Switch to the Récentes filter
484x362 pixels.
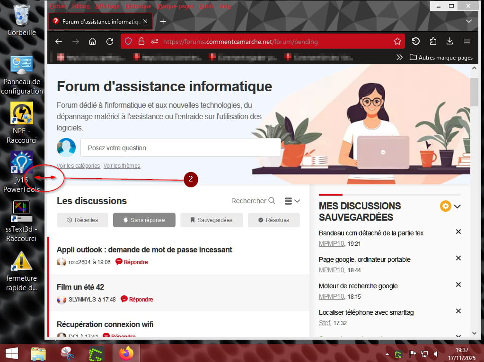[x=83, y=220]
